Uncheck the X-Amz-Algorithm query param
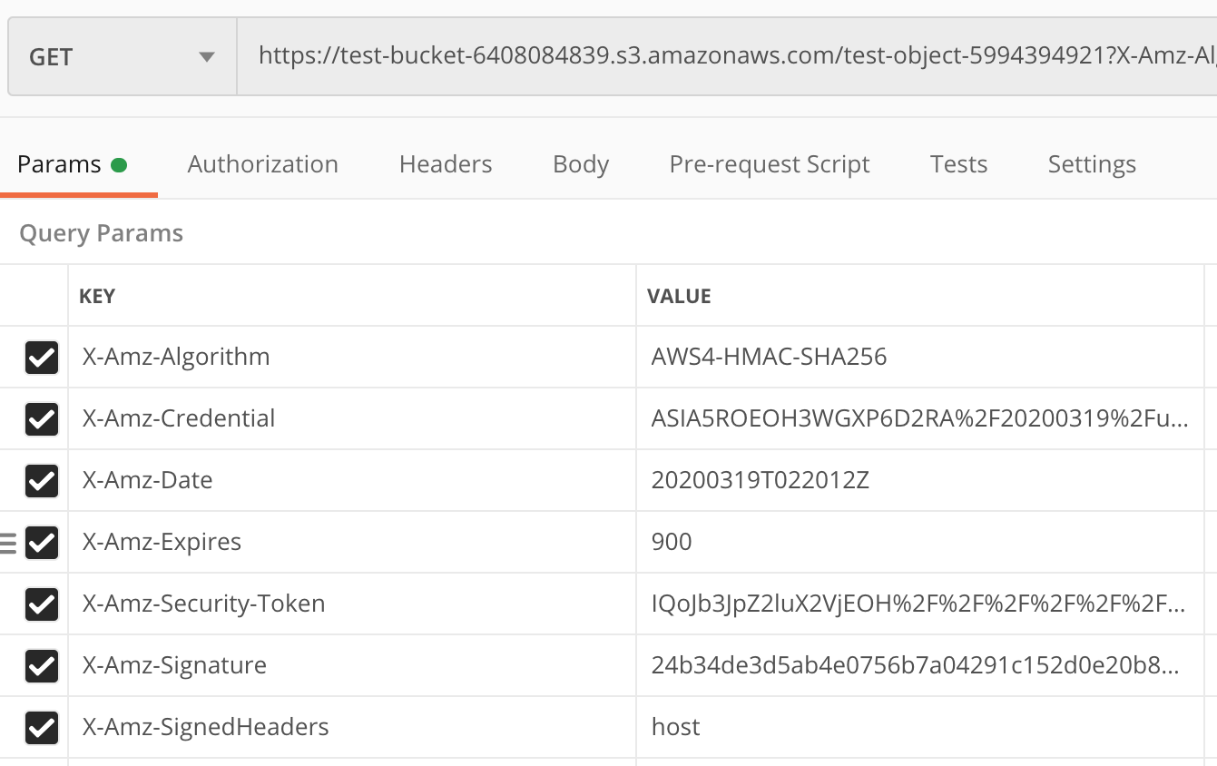Screen dimensions: 1217x766 [40, 356]
